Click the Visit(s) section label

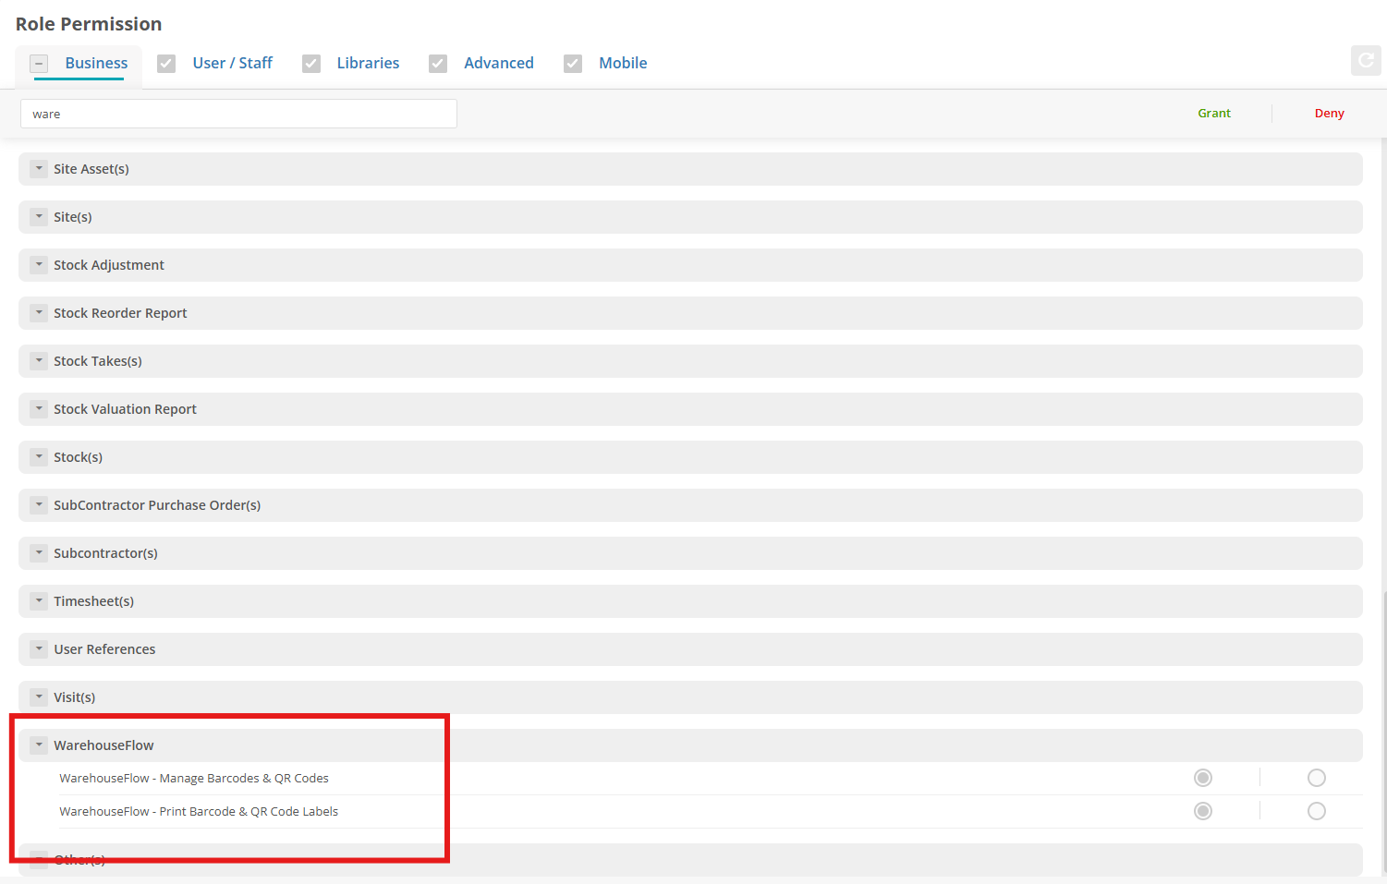tap(74, 697)
